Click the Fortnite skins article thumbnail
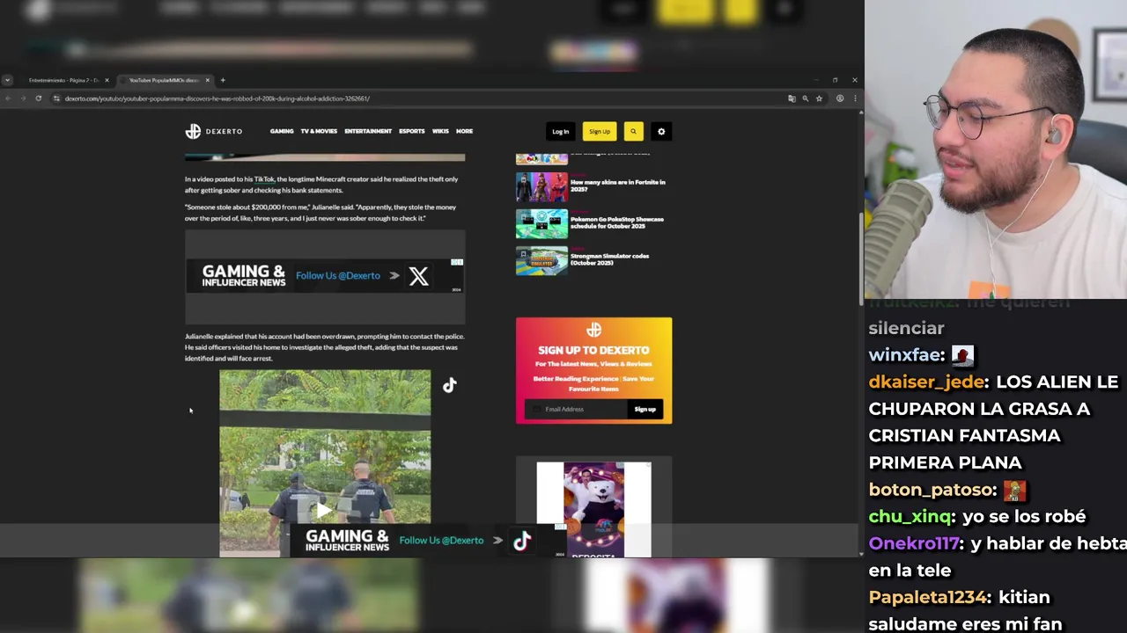This screenshot has height=633, width=1127. click(x=541, y=187)
